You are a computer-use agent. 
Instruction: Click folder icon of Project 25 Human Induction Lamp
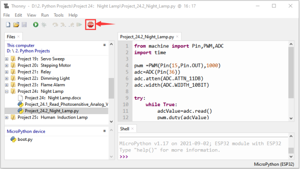(13, 117)
